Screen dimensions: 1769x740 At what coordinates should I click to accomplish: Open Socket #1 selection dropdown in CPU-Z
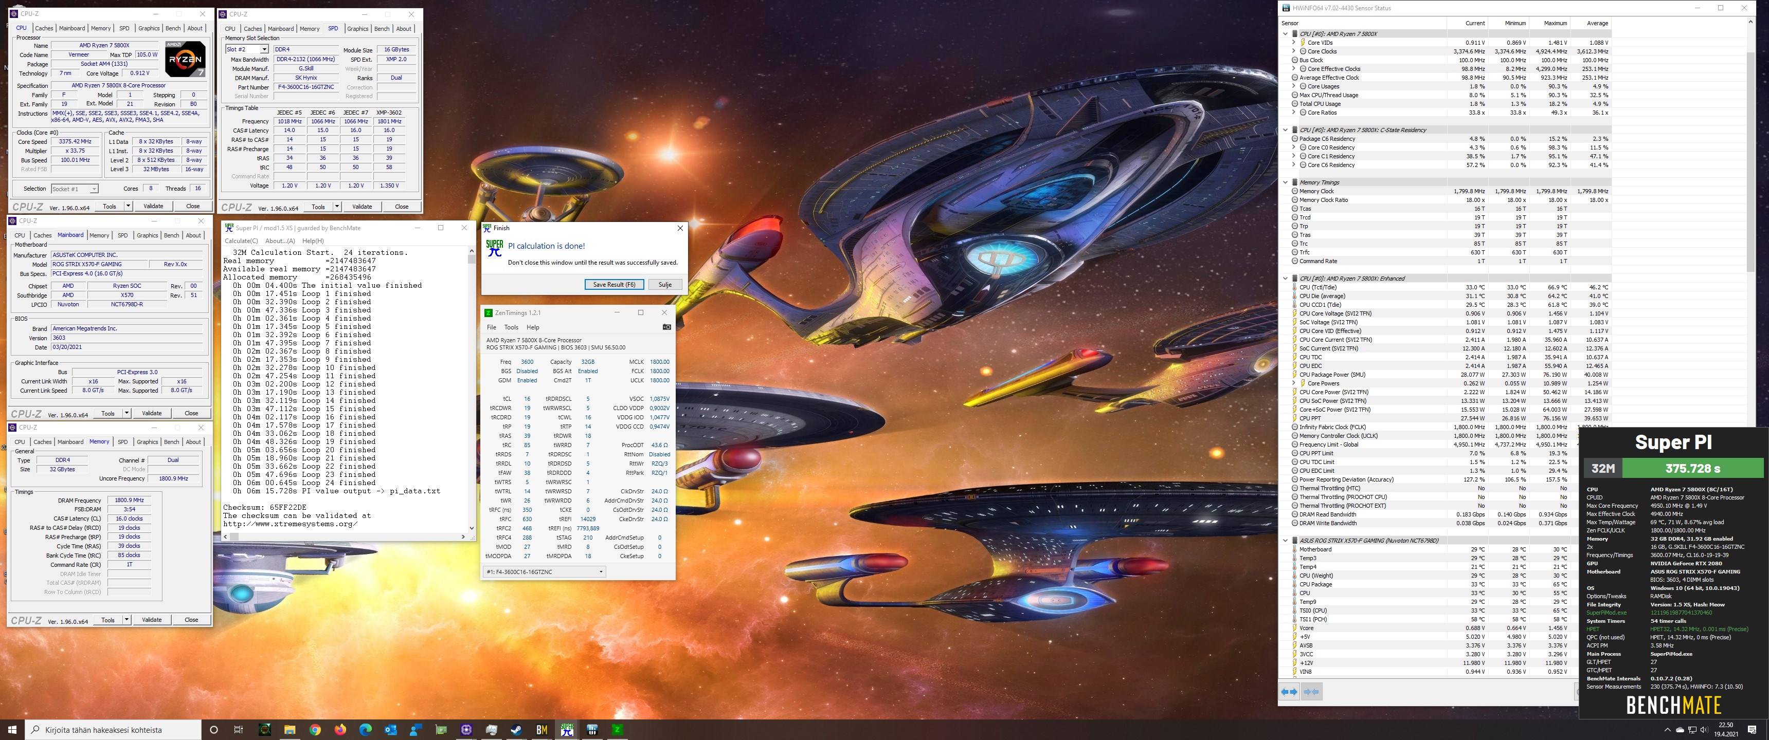pos(75,189)
